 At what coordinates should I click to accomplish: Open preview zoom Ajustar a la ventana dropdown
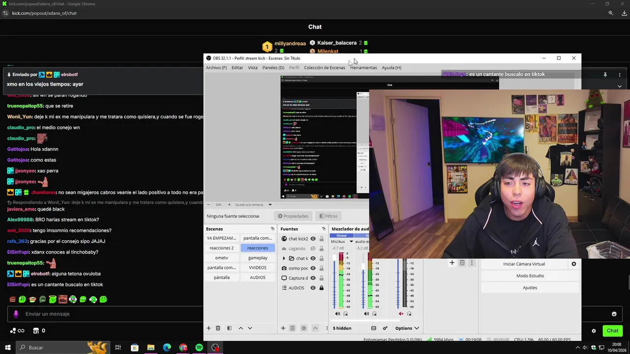[x=270, y=205]
